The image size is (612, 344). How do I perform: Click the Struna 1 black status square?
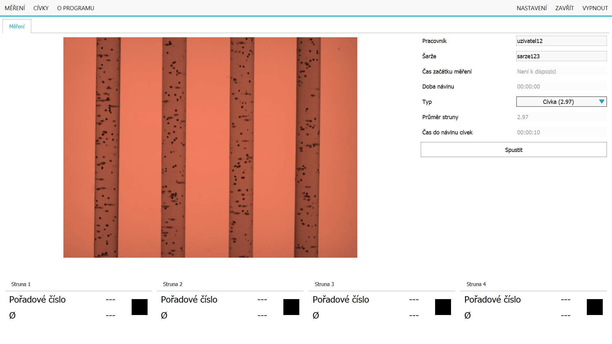coord(140,307)
